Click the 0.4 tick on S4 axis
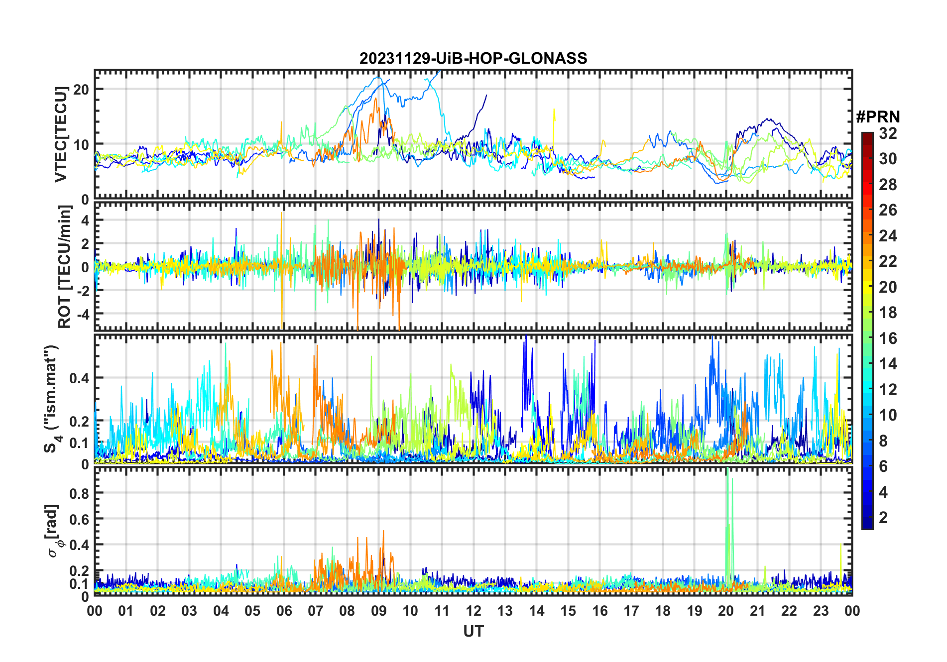Viewport: 947px width, 662px height. pyautogui.click(x=80, y=378)
